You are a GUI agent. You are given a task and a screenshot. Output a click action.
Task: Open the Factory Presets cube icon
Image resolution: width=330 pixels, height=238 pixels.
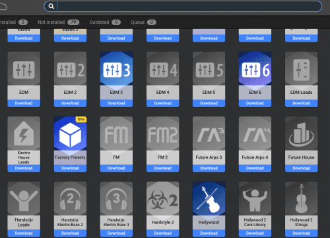click(x=70, y=135)
